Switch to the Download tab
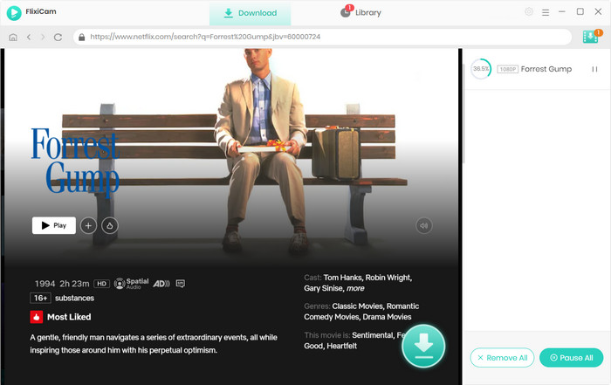611x385 pixels. point(251,13)
